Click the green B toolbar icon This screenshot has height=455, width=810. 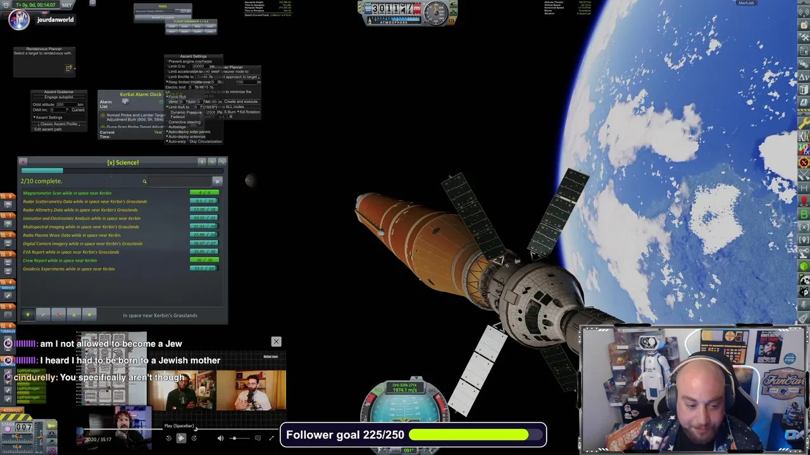point(804,214)
